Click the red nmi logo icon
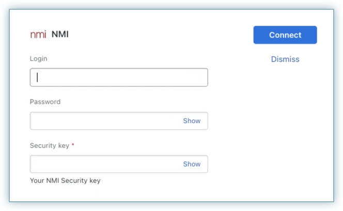 (x=38, y=35)
